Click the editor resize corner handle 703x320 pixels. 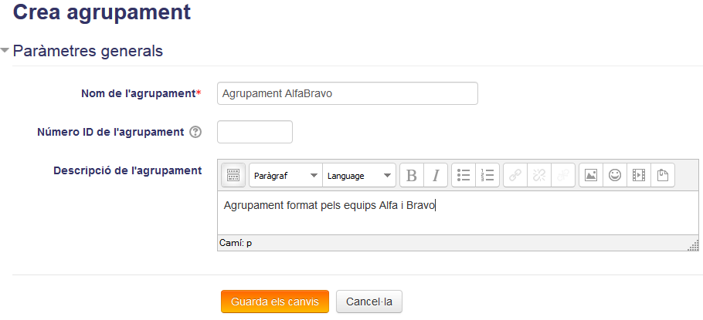pos(695,246)
